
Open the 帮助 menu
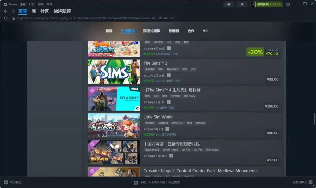(49, 4)
